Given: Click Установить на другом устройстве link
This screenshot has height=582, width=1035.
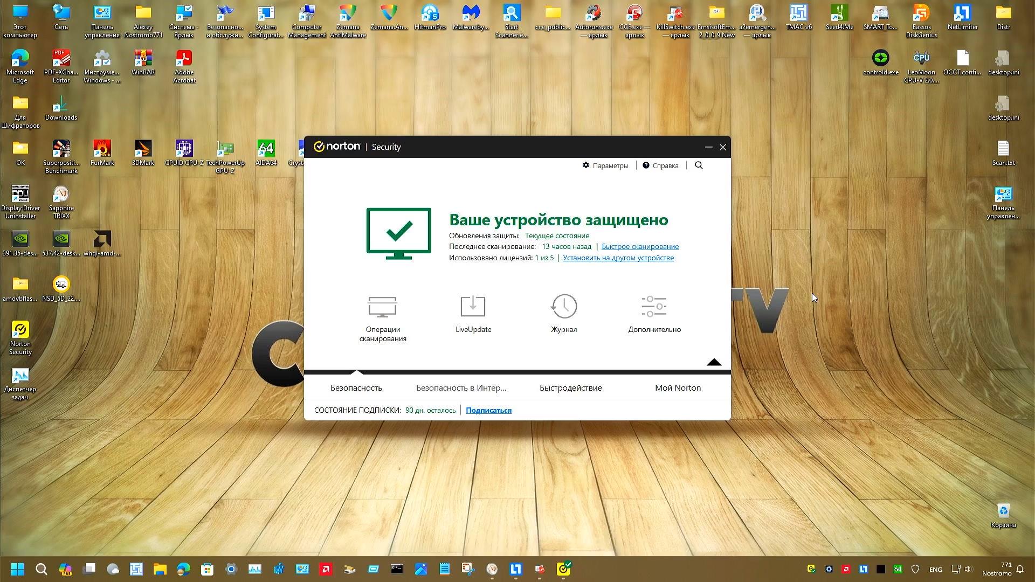Looking at the screenshot, I should coord(618,258).
